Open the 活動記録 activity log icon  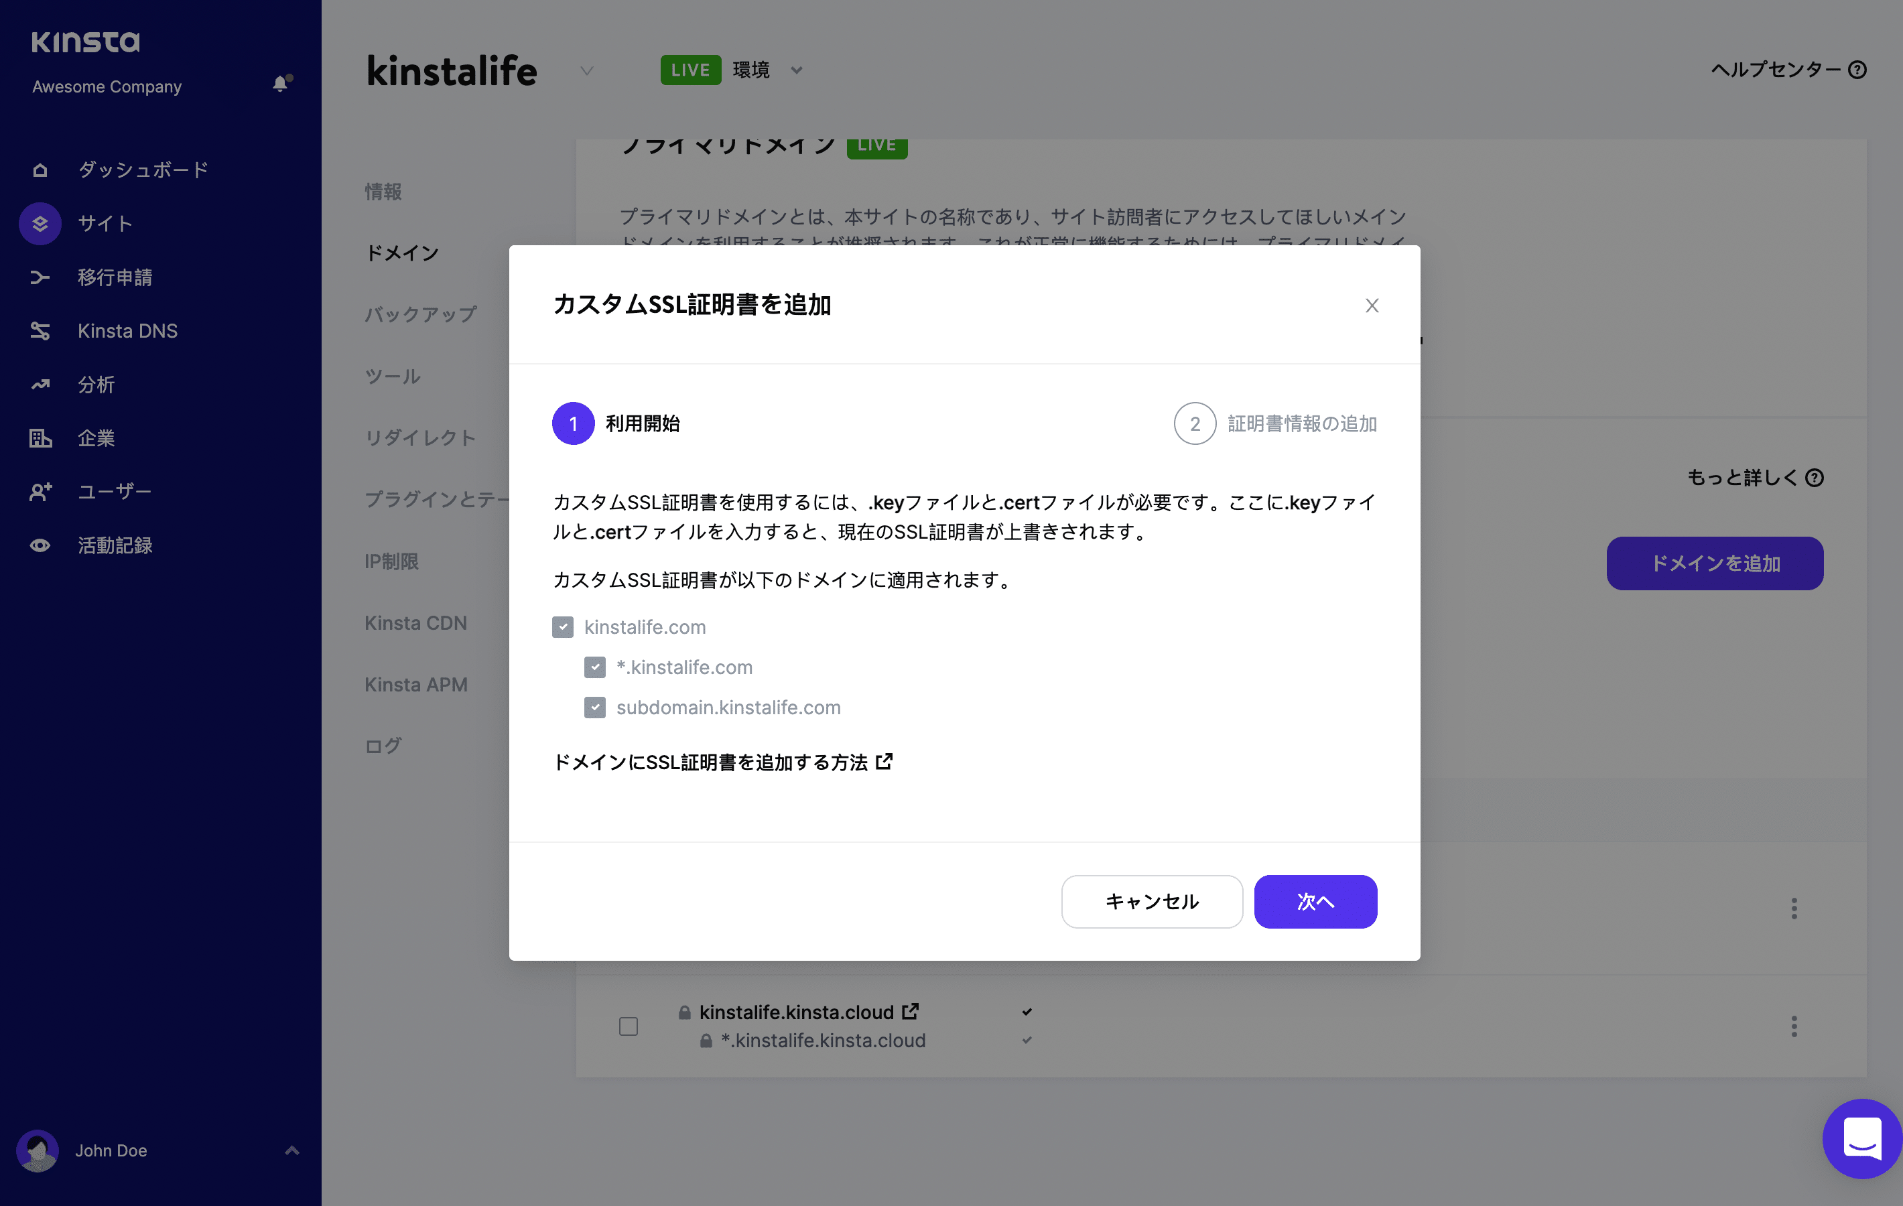pos(40,545)
